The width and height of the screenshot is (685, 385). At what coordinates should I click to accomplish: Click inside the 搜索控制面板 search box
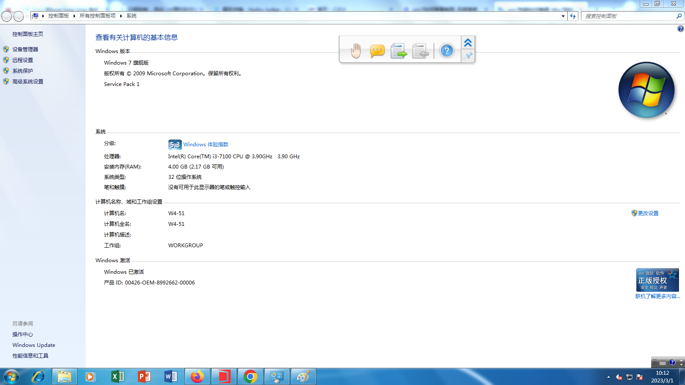tap(628, 16)
